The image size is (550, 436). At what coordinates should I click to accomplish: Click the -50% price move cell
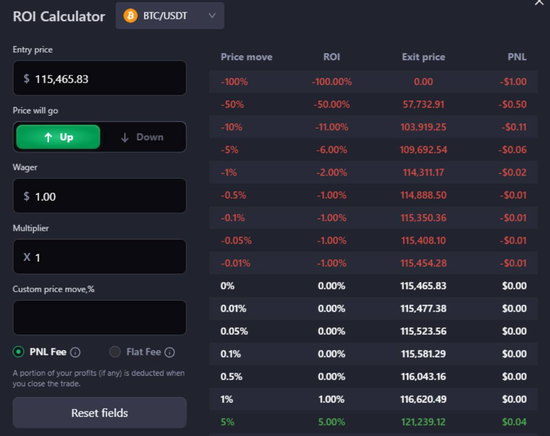232,104
